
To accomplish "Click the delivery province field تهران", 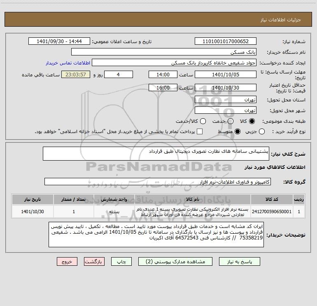I will pos(226,100).
